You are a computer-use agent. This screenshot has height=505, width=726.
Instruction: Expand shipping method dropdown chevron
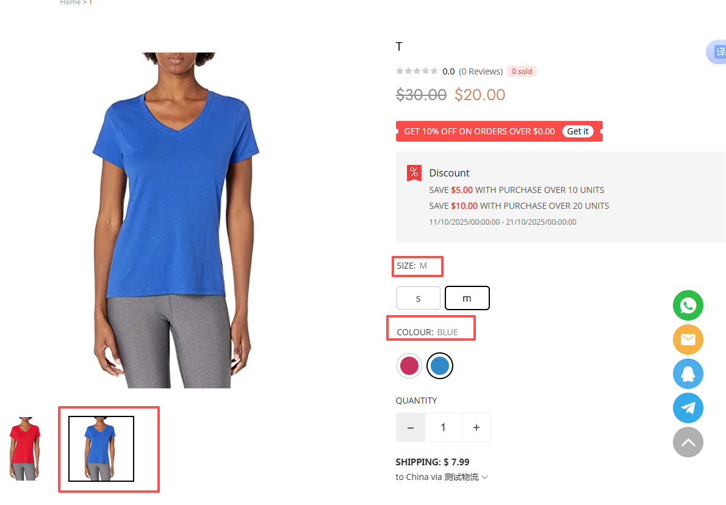tap(485, 477)
